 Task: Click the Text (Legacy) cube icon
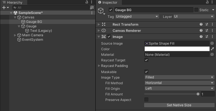[x=27, y=31]
